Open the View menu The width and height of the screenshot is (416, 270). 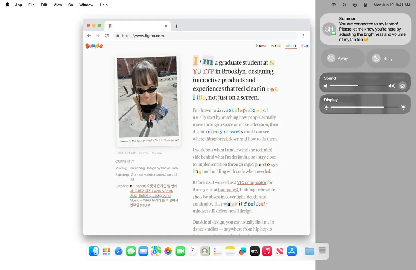click(58, 5)
